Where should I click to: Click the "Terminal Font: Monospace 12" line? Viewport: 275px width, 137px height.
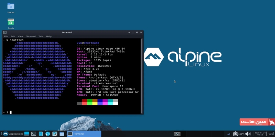point(100,86)
